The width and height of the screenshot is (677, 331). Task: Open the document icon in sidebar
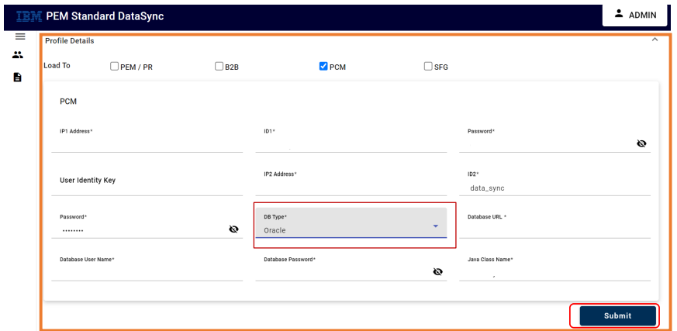(17, 78)
